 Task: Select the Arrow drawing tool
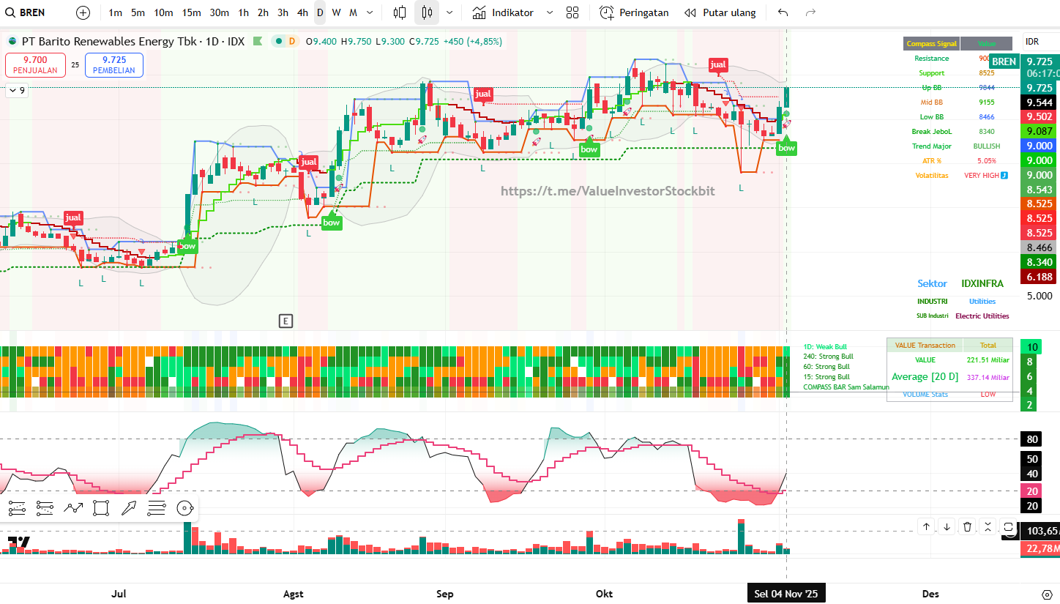(129, 507)
